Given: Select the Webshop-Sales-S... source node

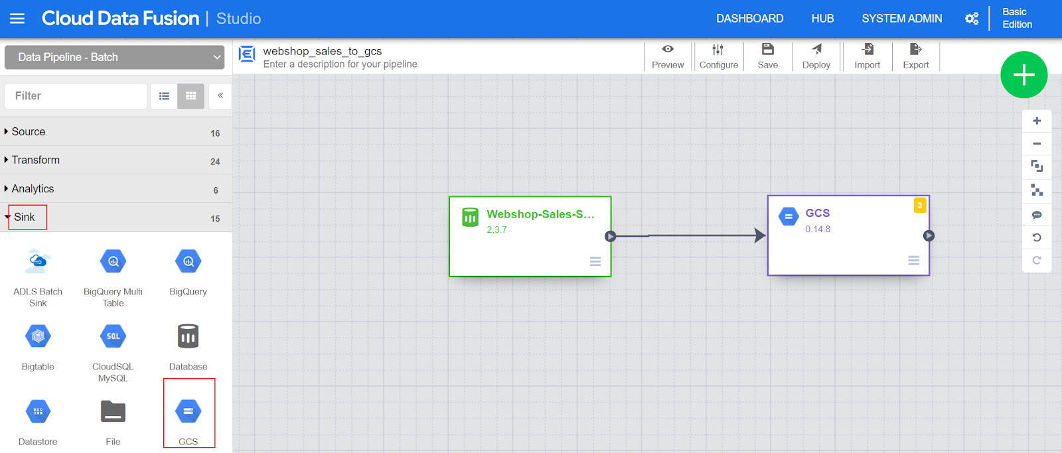Looking at the screenshot, I should 530,236.
